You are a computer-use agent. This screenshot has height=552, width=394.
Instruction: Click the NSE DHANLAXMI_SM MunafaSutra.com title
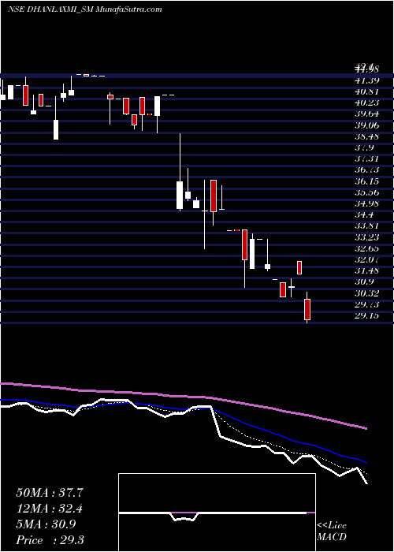click(x=85, y=9)
